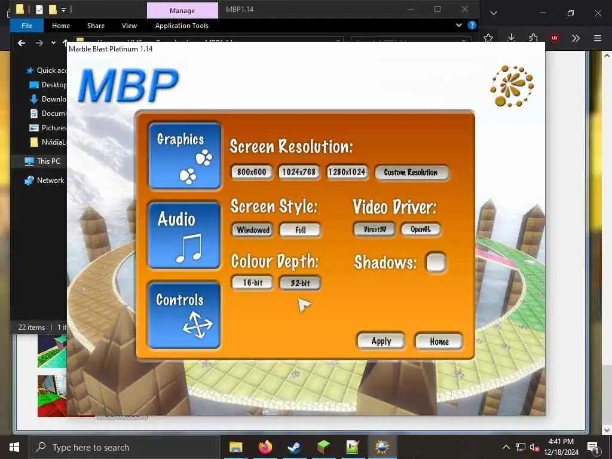The width and height of the screenshot is (612, 459).
Task: Click the lower screenshot thumbnail in browser page
Action: 52,396
